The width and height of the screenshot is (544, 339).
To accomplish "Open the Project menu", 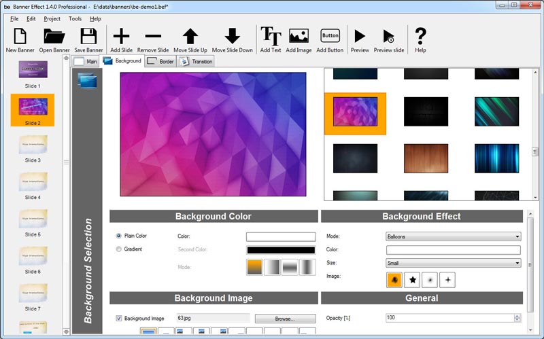I will click(x=52, y=18).
